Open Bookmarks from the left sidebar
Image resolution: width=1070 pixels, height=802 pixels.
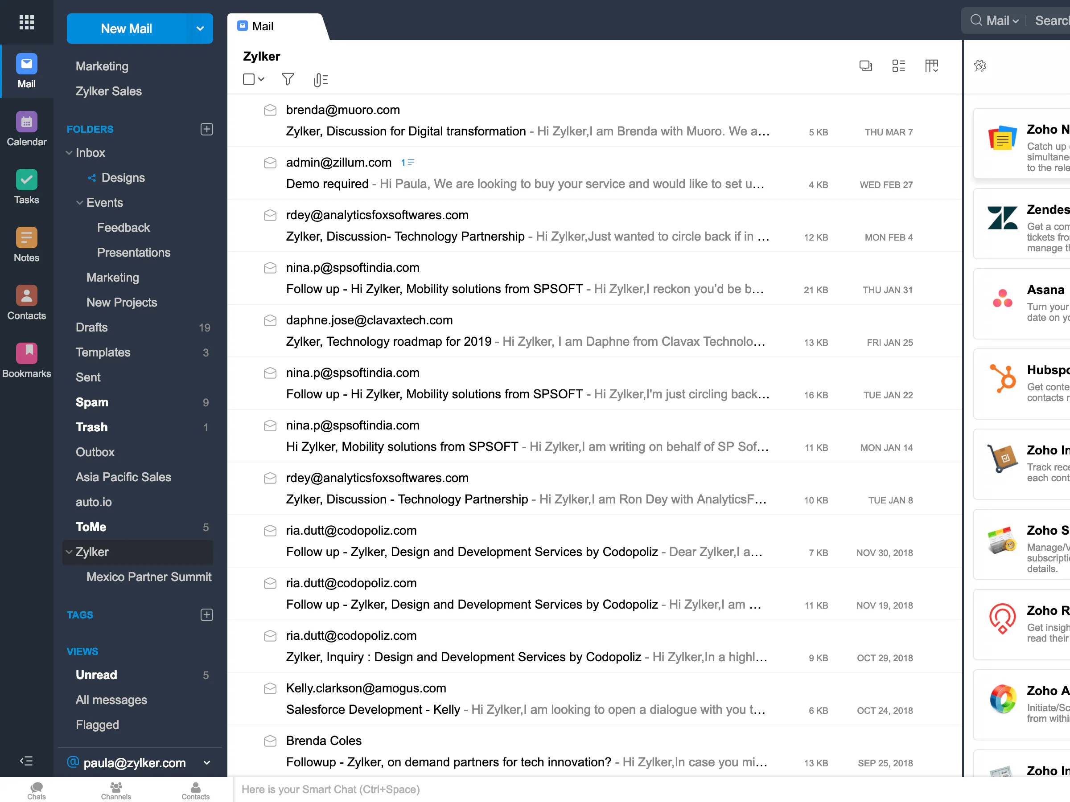27,361
